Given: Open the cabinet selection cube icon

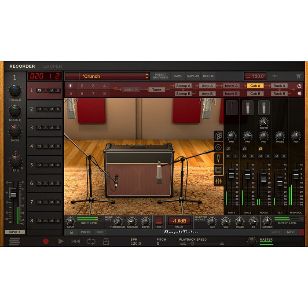Looking at the screenshot, I should (218, 136).
